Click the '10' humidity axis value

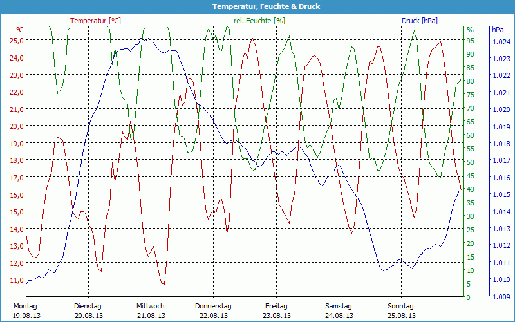click(471, 270)
